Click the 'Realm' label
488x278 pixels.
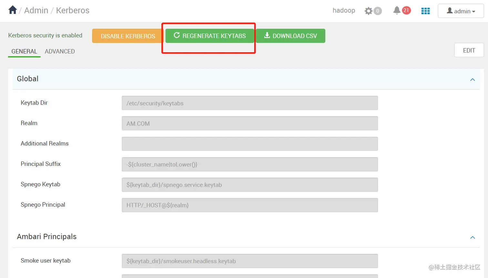(29, 123)
